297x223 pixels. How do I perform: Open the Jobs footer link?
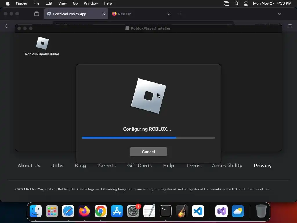click(58, 166)
